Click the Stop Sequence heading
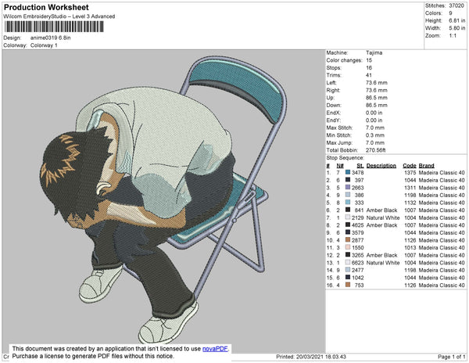Screen dimensions: 469x363 click(x=345, y=159)
